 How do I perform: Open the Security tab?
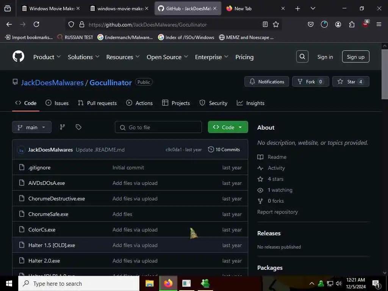(x=213, y=103)
